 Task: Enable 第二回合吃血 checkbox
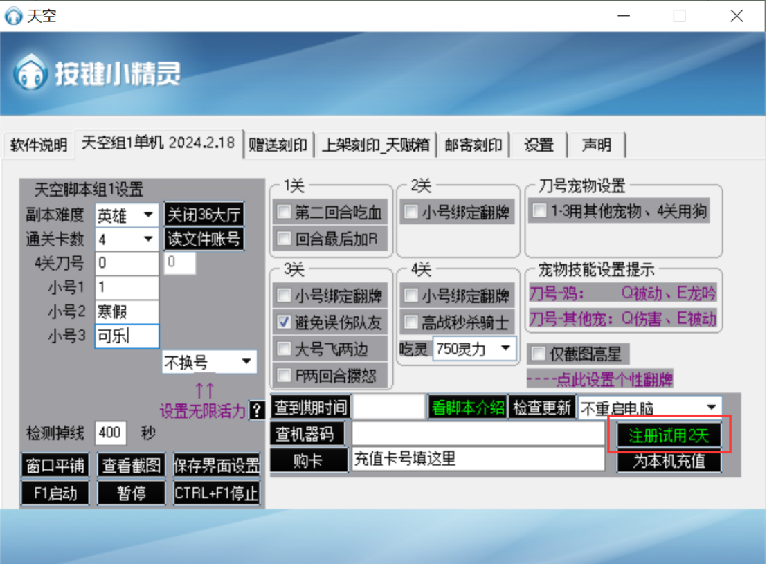click(x=283, y=212)
